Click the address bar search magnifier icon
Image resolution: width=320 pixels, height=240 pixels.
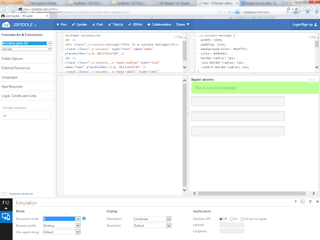[x=288, y=9]
